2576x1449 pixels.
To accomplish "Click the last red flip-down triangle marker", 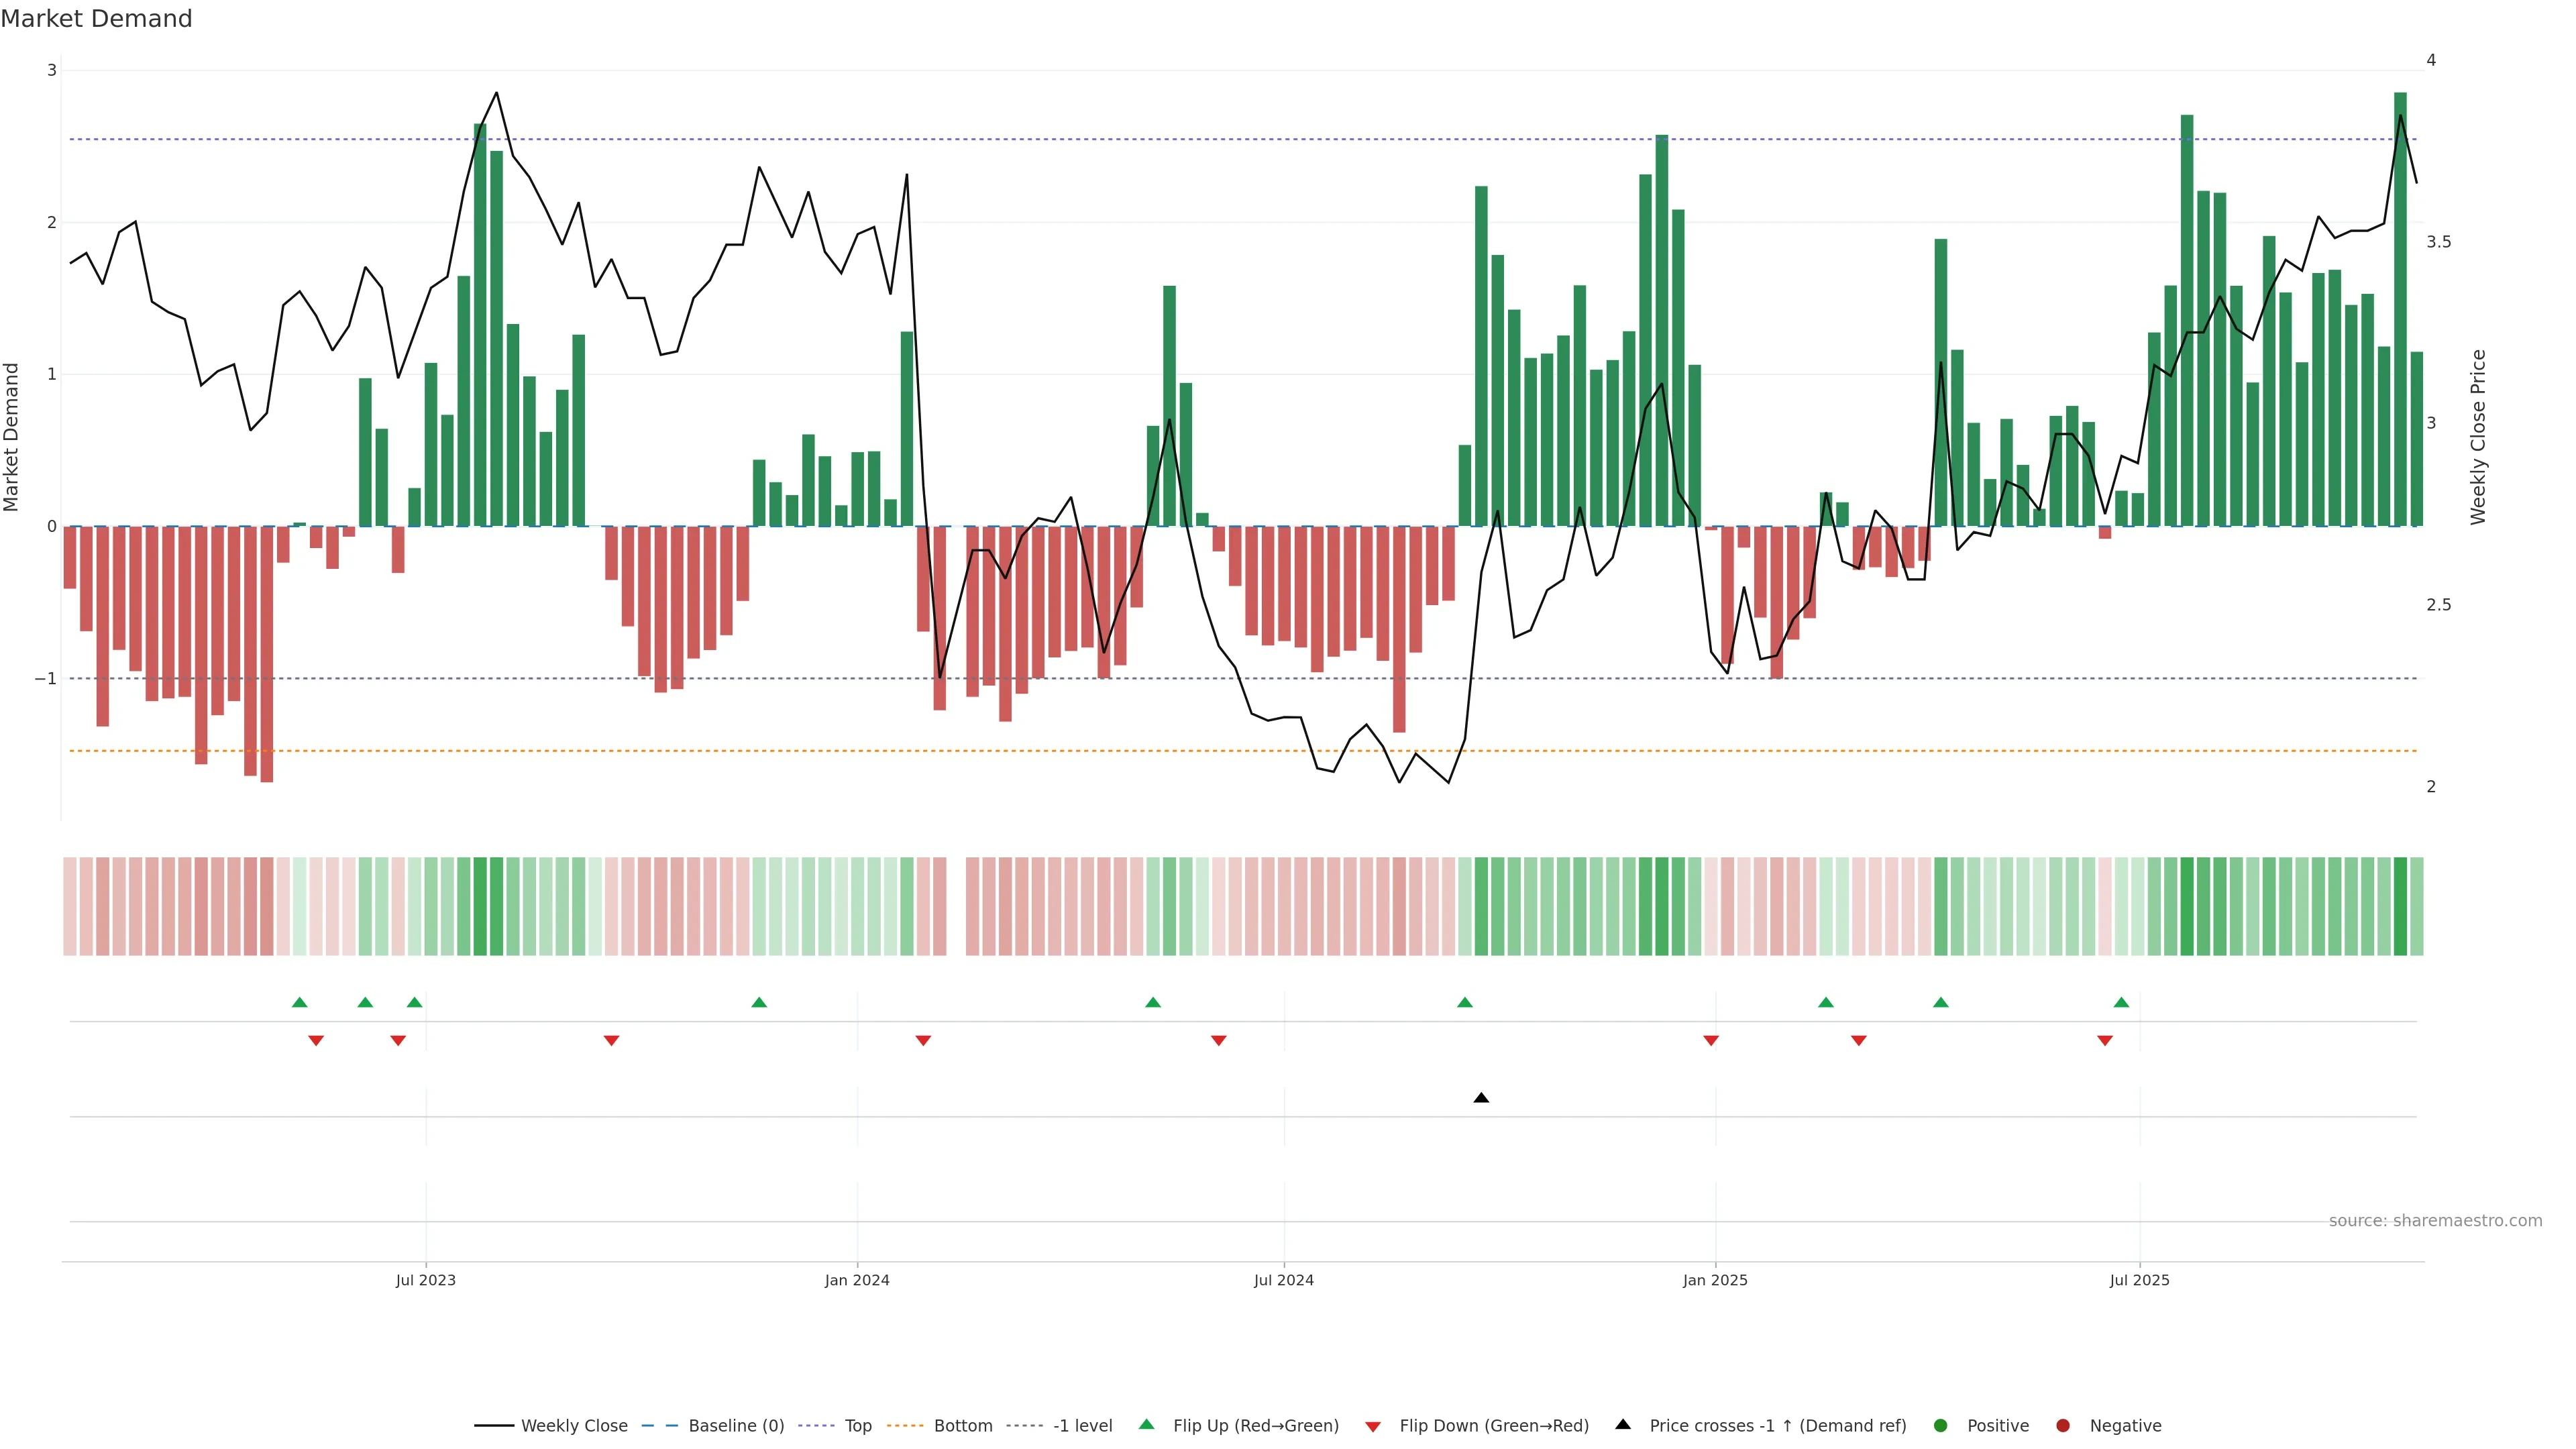I will point(2105,1041).
